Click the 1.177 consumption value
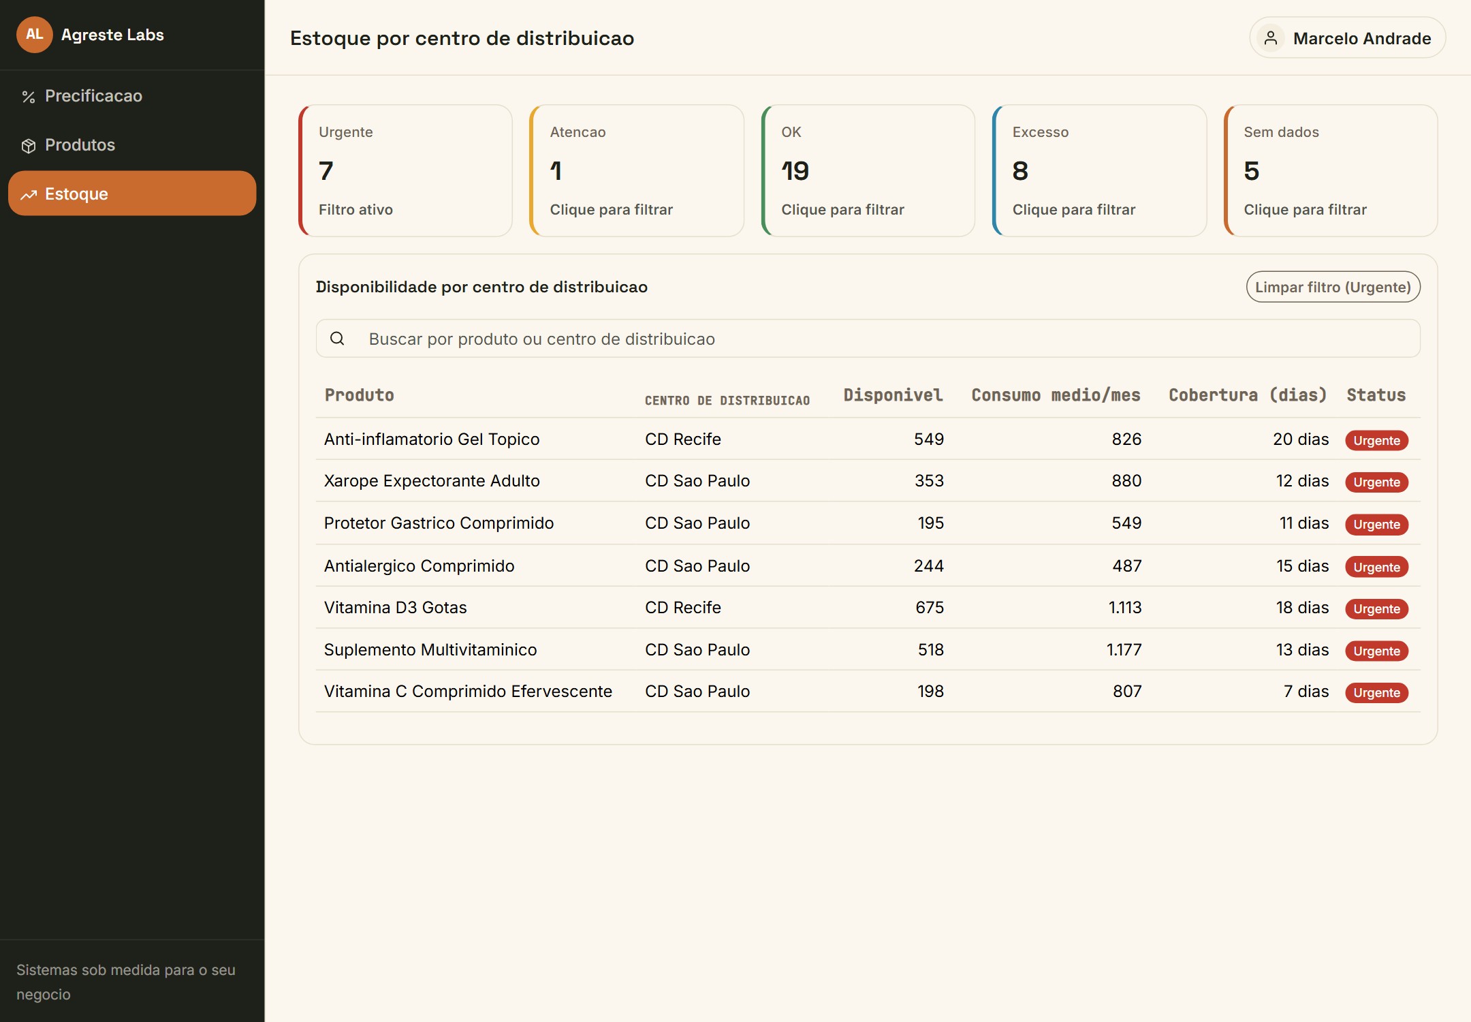The width and height of the screenshot is (1471, 1022). point(1124,649)
